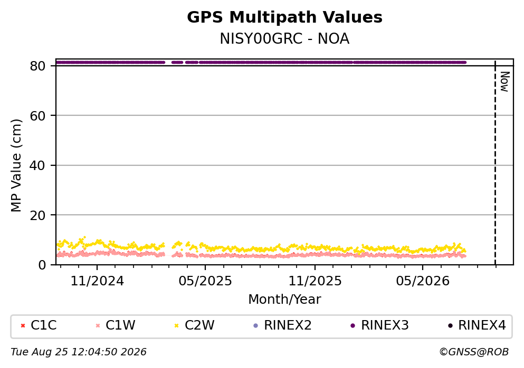Click the 11/2025 x-axis tick label
The width and height of the screenshot is (524, 368).
click(x=315, y=281)
